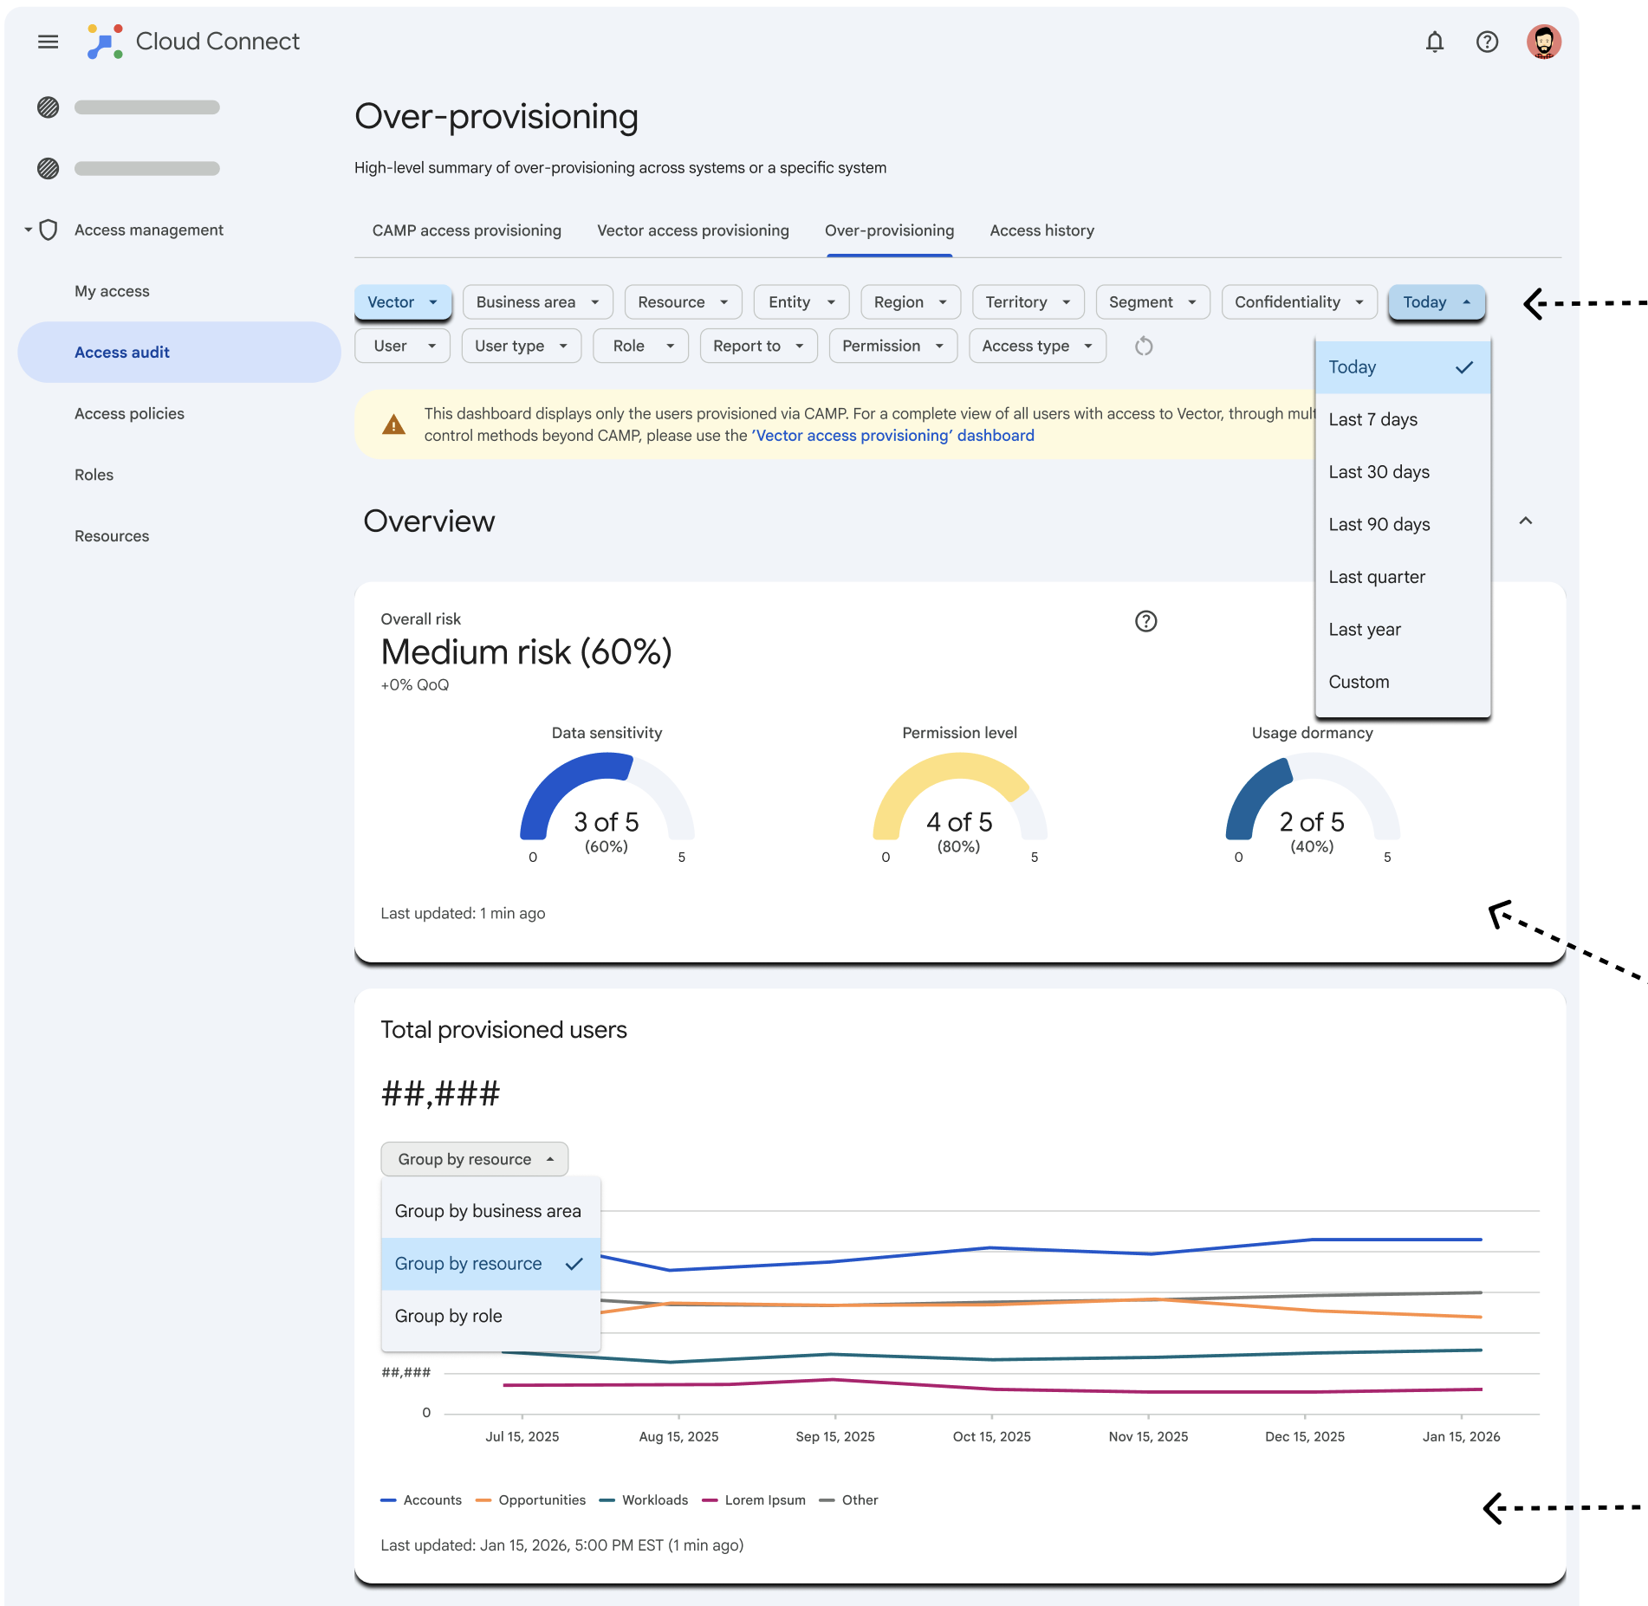The image size is (1648, 1606).
Task: Open the Segment filter dropdown
Action: click(x=1152, y=302)
